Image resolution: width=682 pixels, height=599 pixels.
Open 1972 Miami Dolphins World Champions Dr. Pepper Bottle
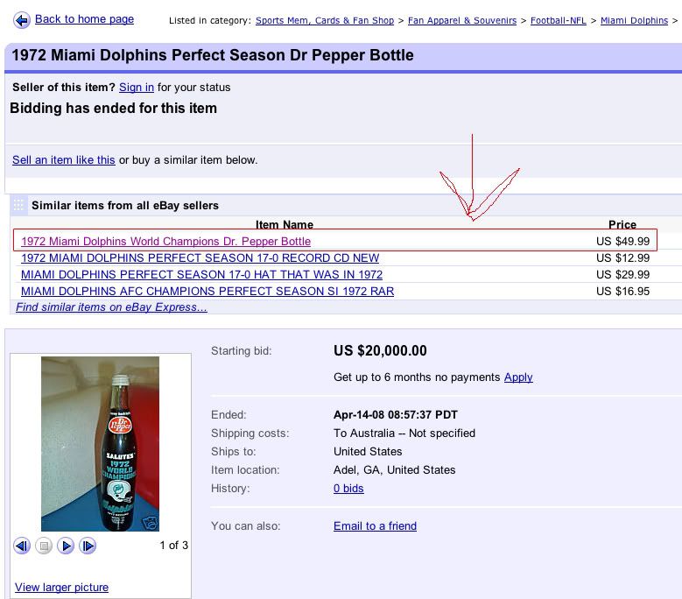coord(165,242)
